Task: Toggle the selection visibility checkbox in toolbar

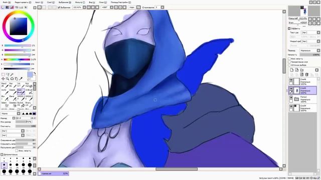Action: point(59,7)
